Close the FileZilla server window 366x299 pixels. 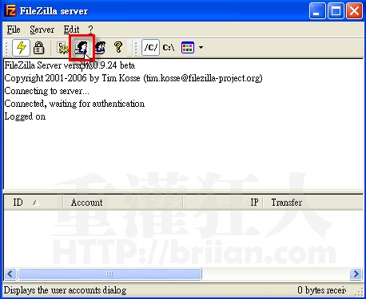click(x=354, y=11)
